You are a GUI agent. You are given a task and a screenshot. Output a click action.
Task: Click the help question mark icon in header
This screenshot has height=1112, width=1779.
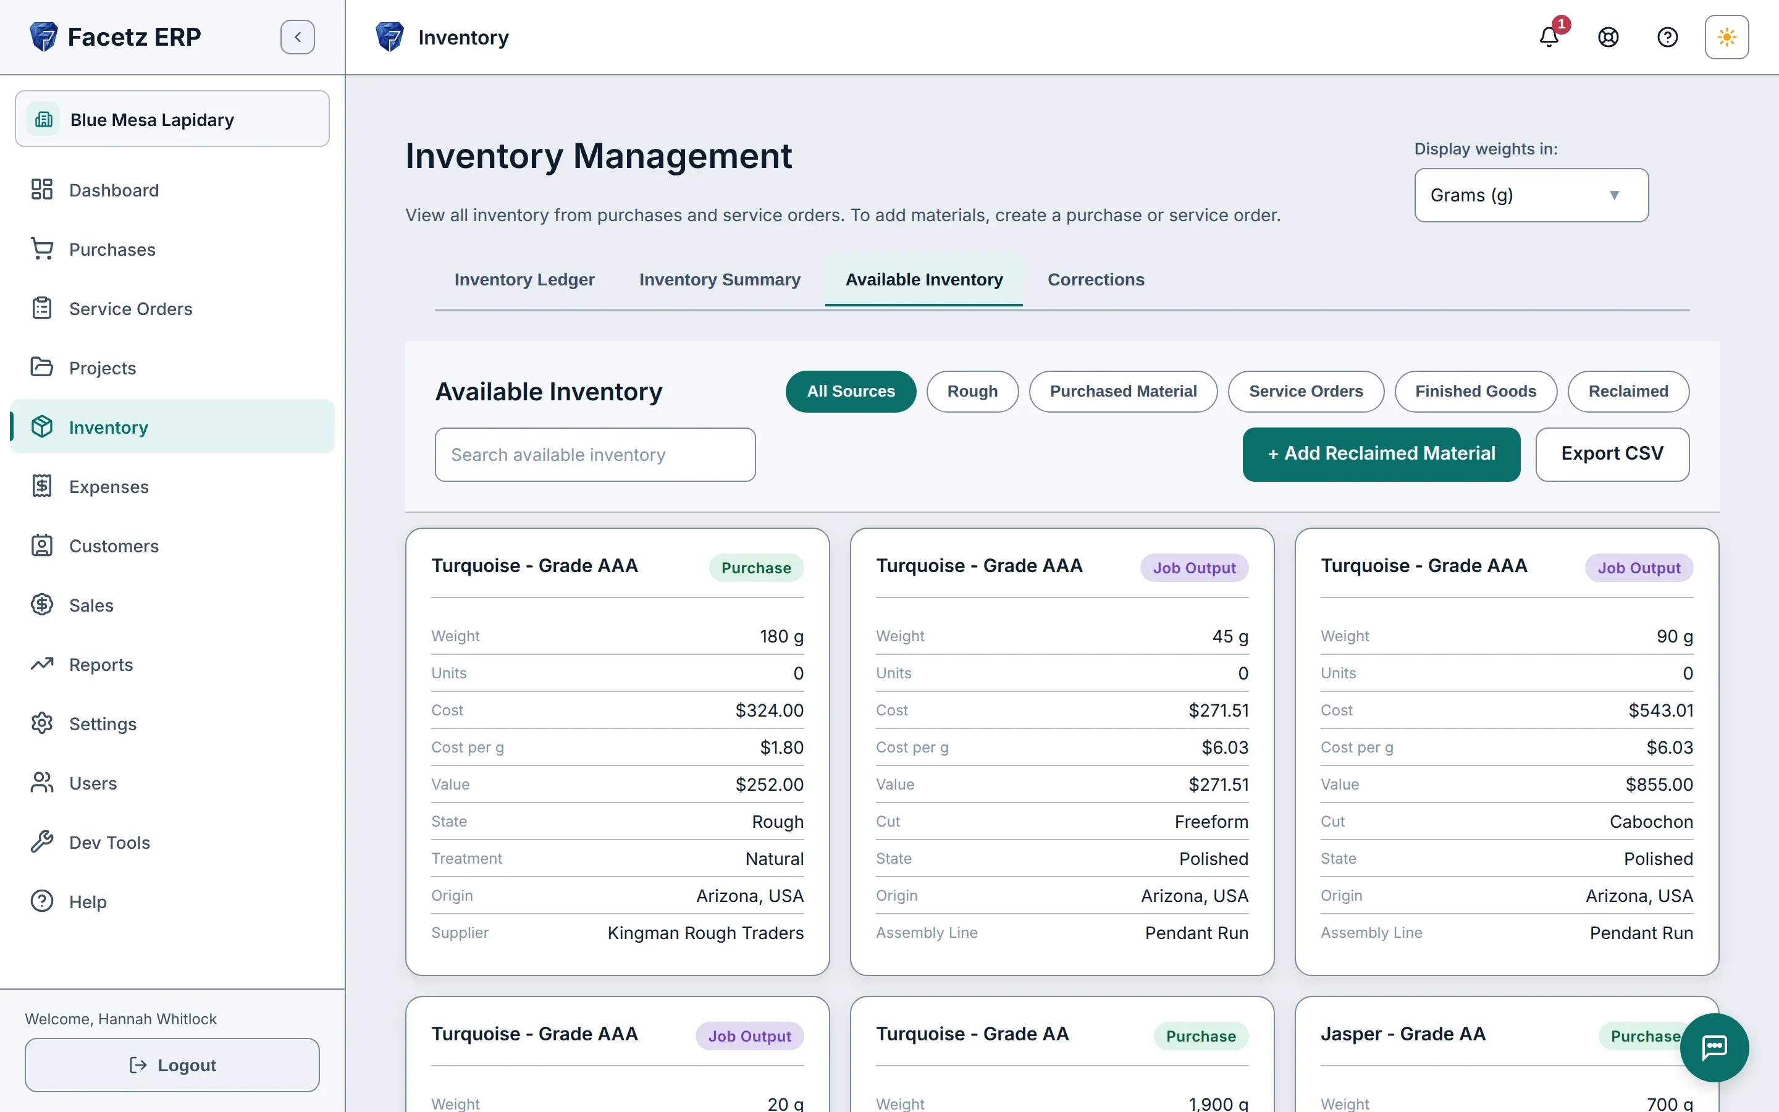tap(1667, 37)
